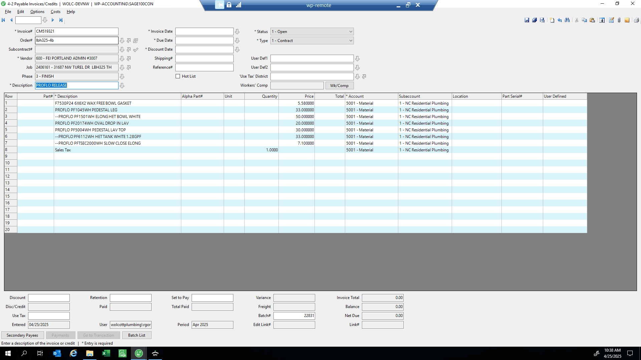Open the Type dropdown showing 1 - Contract
Screen dimensions: 641x360
pyautogui.click(x=312, y=41)
